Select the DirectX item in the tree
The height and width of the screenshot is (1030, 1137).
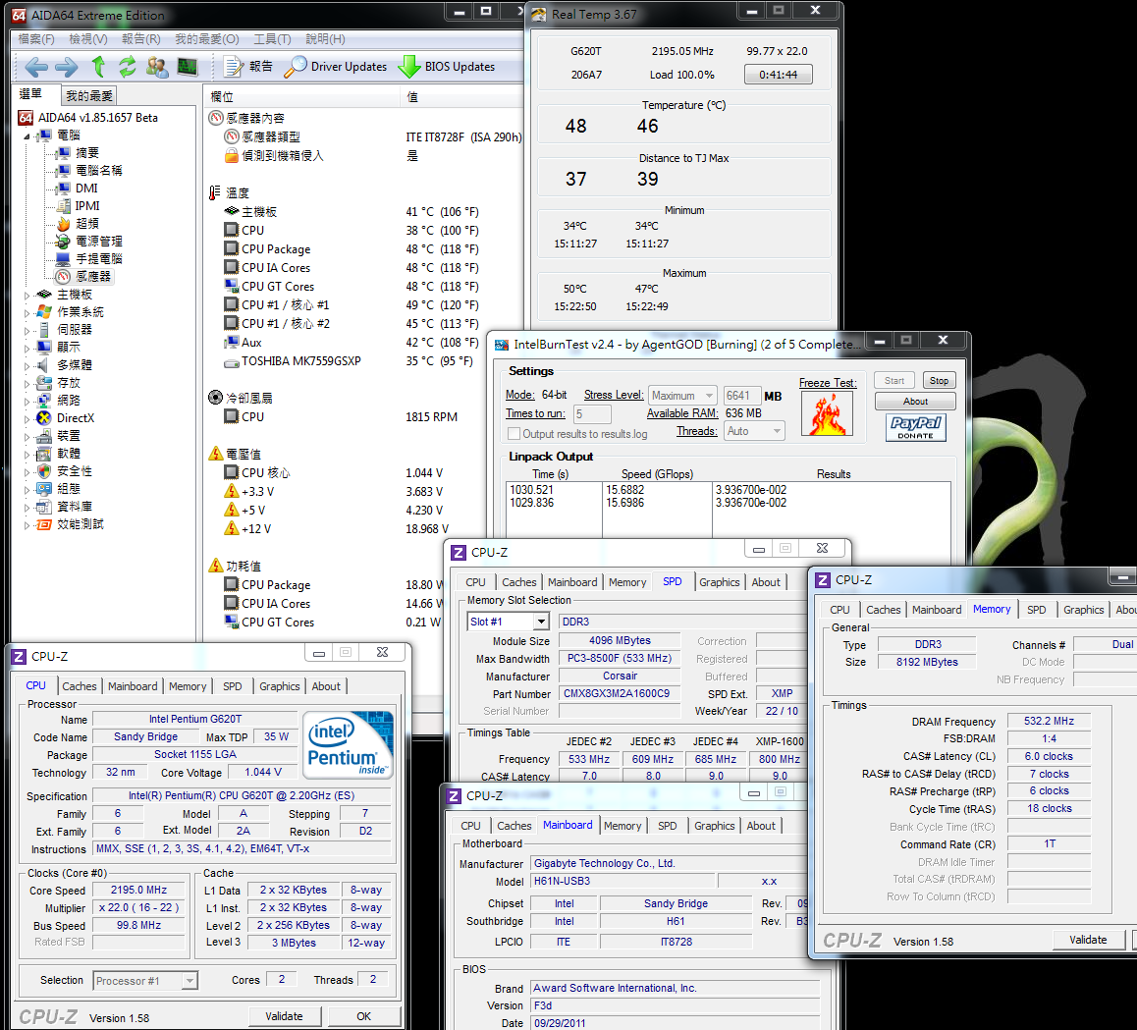pyautogui.click(x=75, y=418)
